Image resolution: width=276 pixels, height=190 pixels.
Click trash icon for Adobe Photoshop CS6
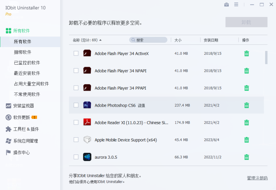tap(247, 105)
